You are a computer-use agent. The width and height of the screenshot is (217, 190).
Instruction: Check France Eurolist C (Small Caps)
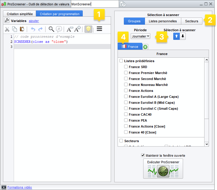(126, 108)
